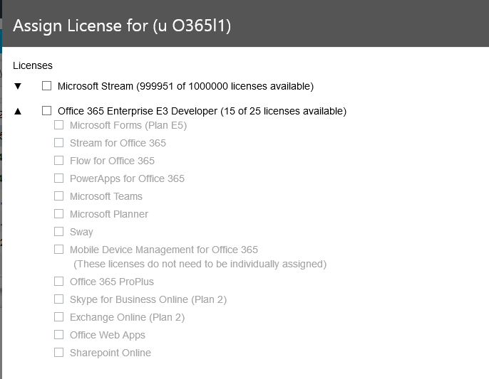The width and height of the screenshot is (489, 379).
Task: Enable Stream for Office 365 checkbox
Action: click(x=58, y=142)
